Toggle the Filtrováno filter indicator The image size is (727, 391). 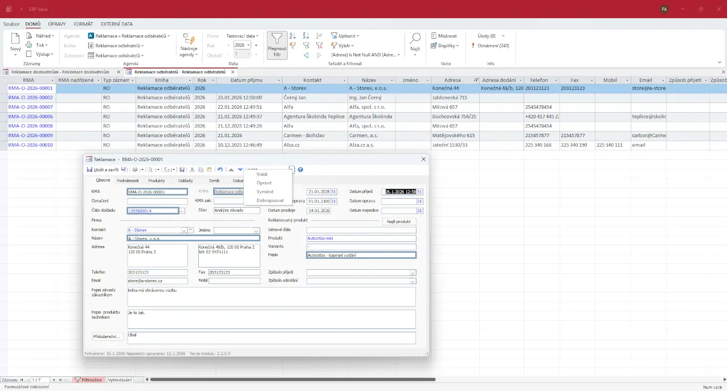tap(88, 380)
